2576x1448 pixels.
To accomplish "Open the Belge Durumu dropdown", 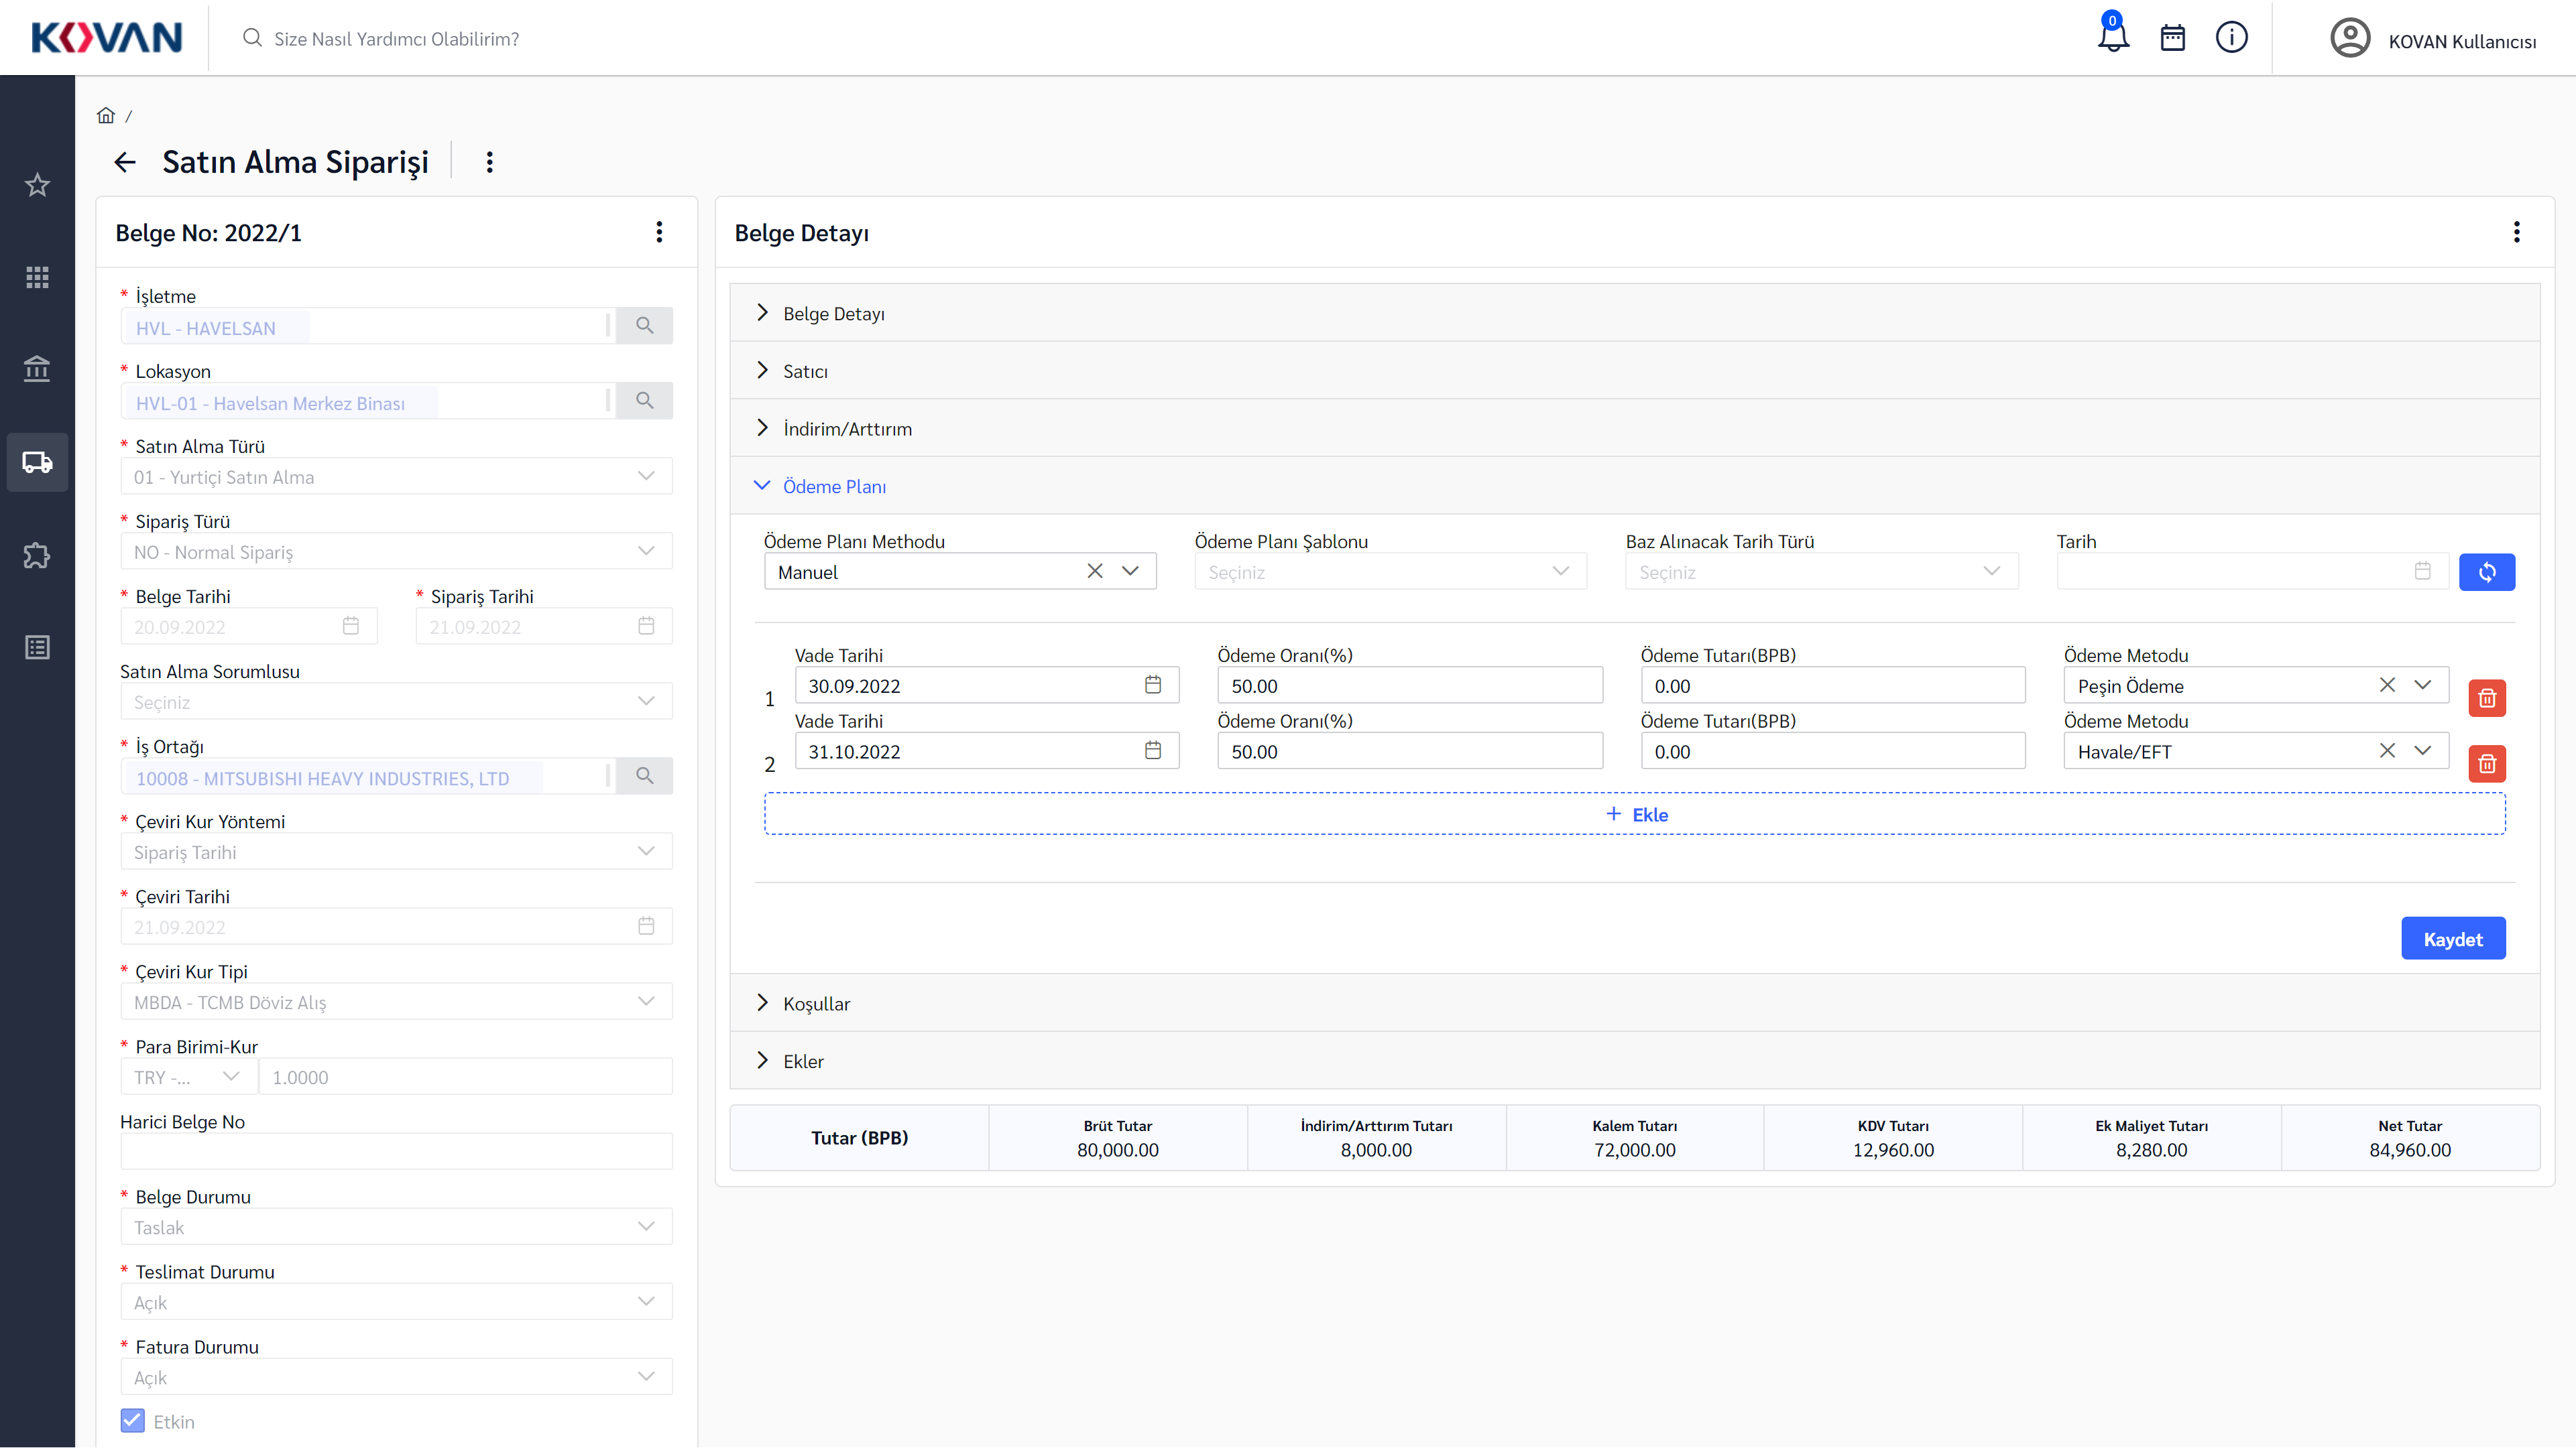I will [x=396, y=1226].
